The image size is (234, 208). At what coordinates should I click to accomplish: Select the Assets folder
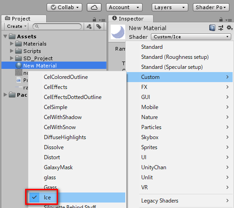click(x=22, y=36)
